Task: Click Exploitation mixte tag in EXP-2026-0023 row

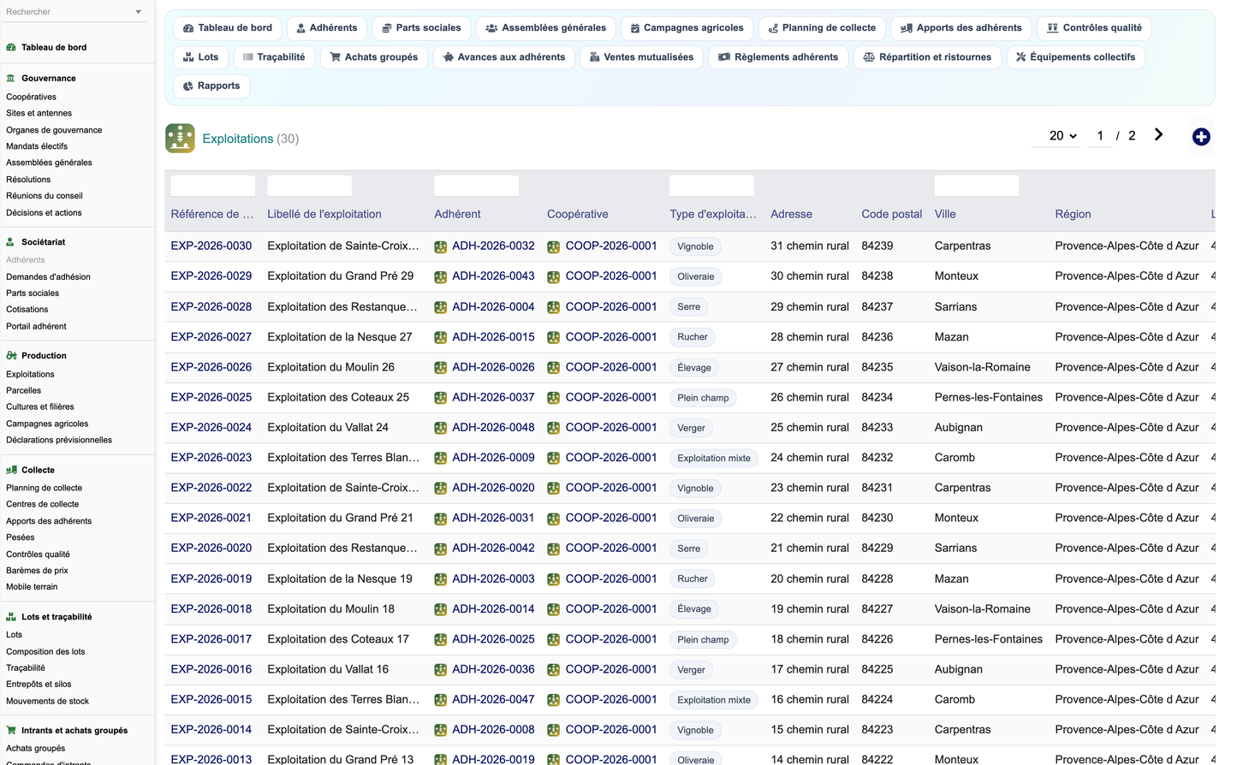Action: 714,459
